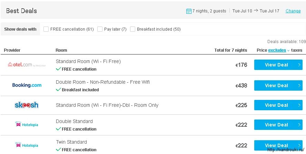The height and width of the screenshot is (154, 306).
Task: Open the price excludes taxes dropdown
Action: pos(279,50)
